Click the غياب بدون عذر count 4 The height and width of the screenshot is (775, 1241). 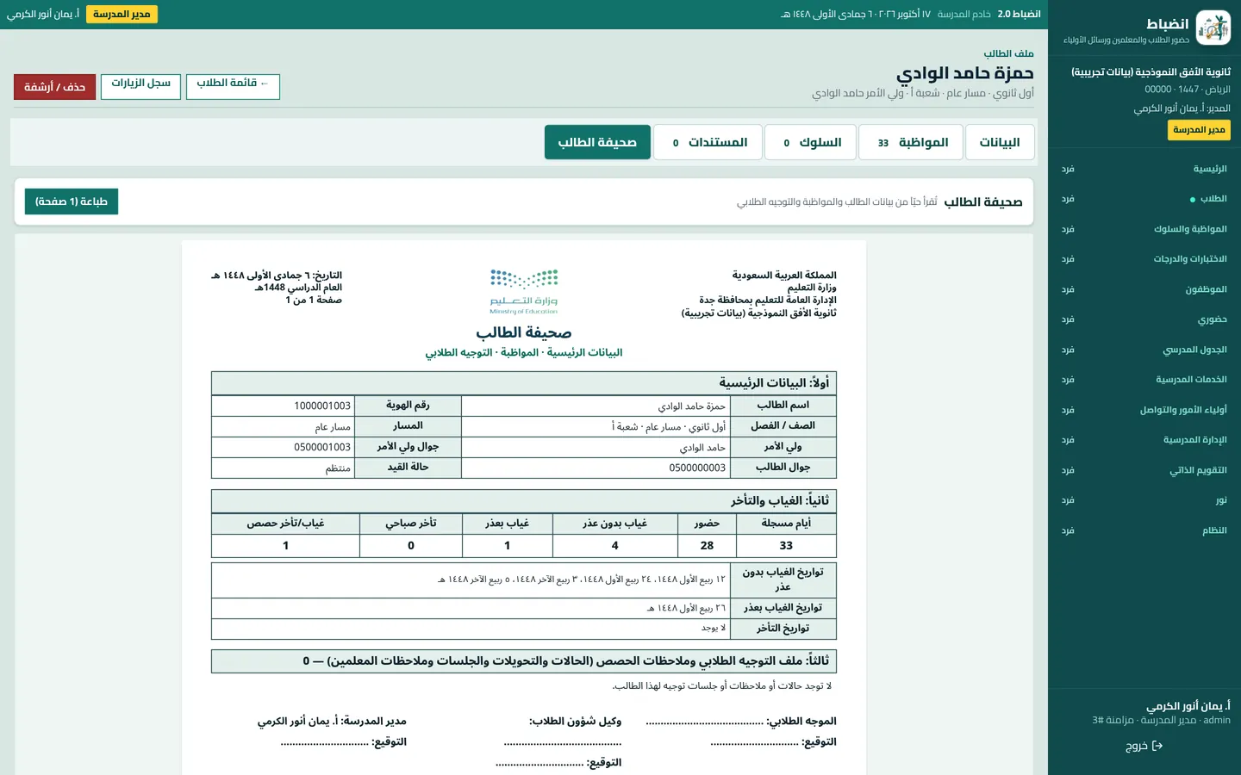point(614,545)
